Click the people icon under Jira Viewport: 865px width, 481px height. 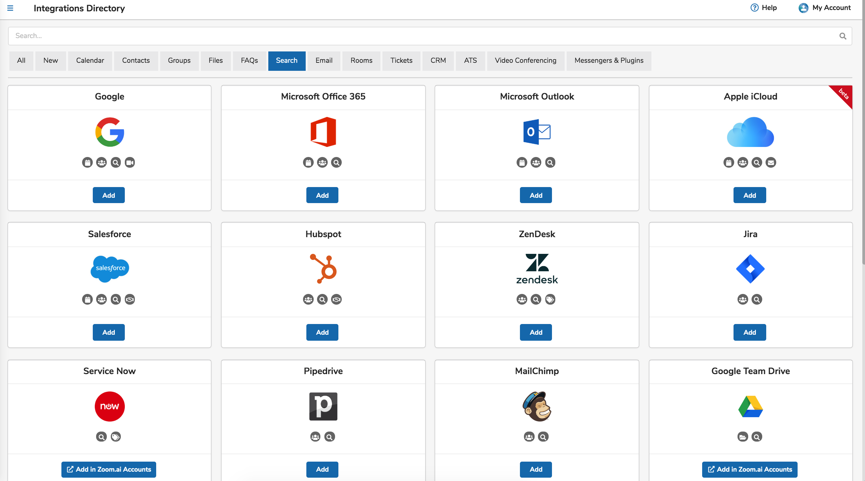pyautogui.click(x=743, y=300)
